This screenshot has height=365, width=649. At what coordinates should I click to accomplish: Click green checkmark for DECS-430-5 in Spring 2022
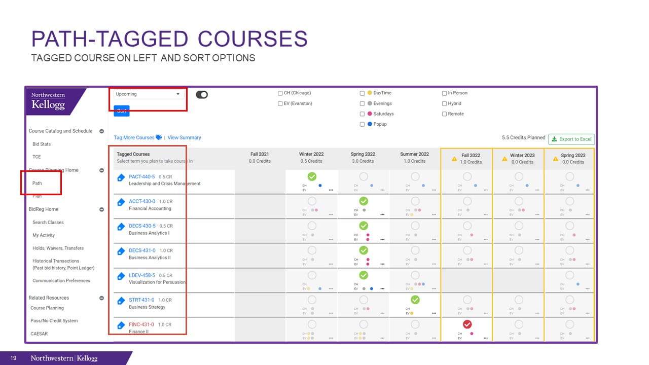(x=364, y=226)
